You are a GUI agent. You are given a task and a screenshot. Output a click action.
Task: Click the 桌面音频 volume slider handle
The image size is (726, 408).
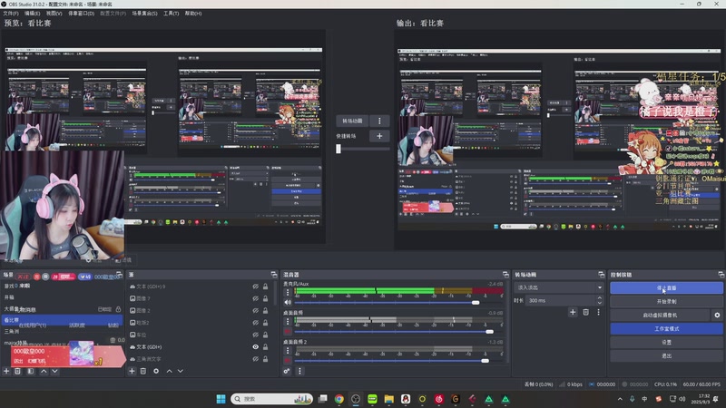489,332
